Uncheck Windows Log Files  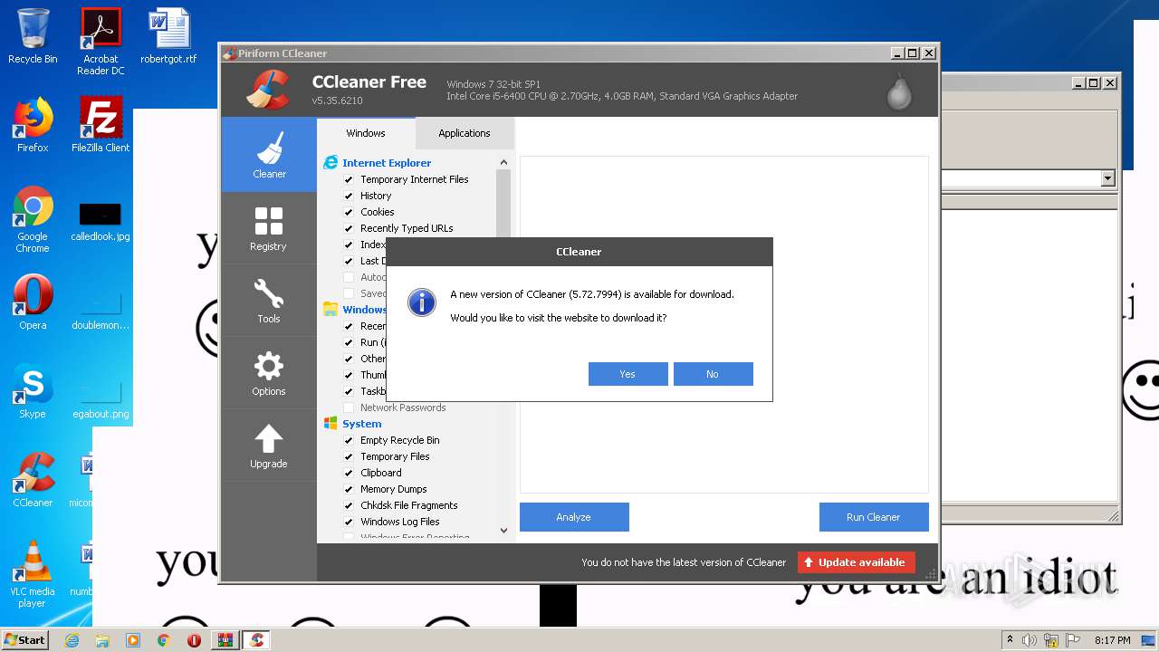[x=349, y=522]
